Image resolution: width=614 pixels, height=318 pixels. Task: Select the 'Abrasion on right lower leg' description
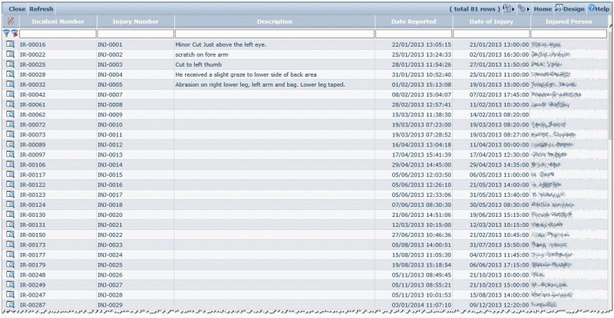[260, 84]
